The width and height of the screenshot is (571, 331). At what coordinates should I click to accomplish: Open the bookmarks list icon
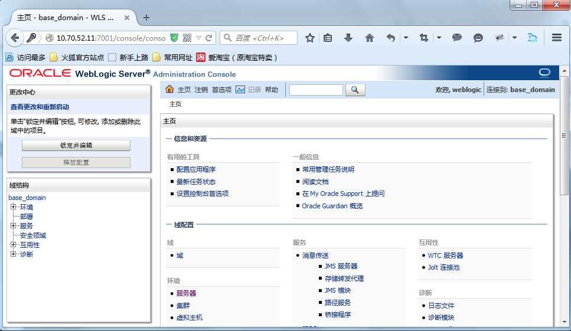click(328, 38)
